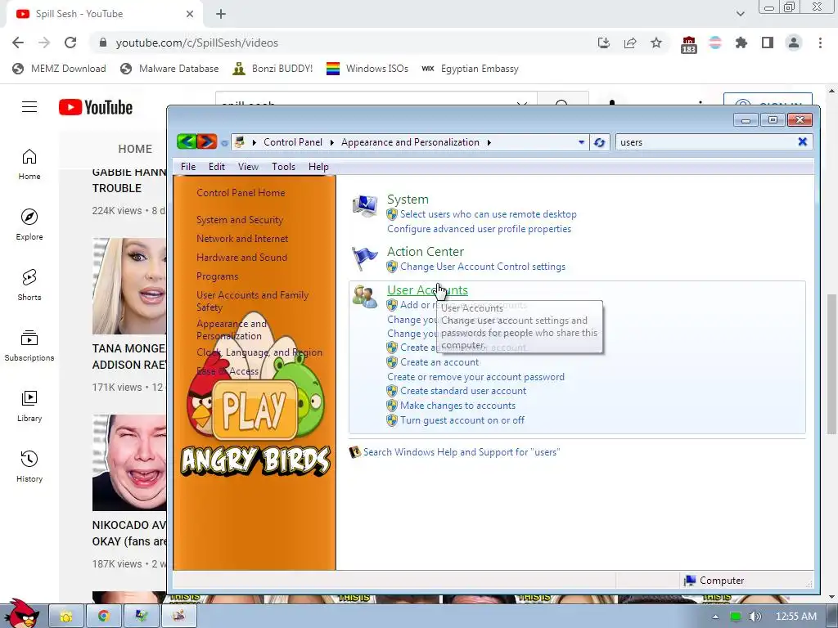Open the Edit menu
Screen dimensions: 838x628
tap(216, 167)
